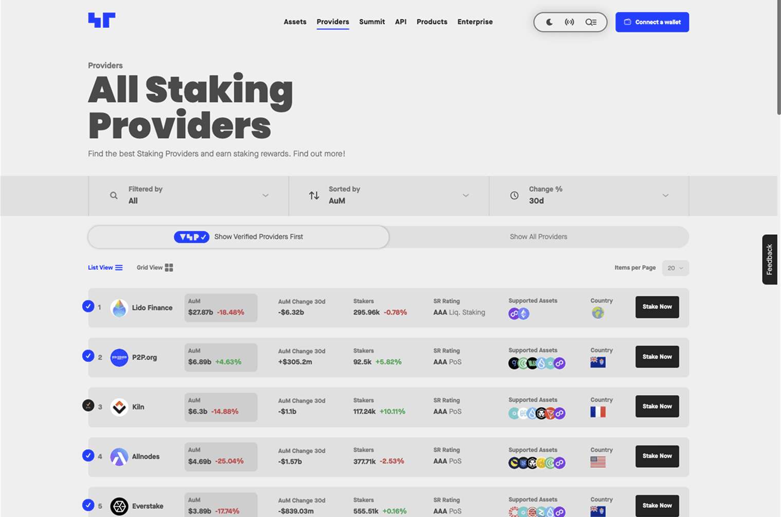Switch to Grid View

click(155, 267)
